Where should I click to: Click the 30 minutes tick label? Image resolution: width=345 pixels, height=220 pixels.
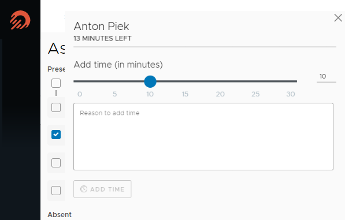[291, 94]
